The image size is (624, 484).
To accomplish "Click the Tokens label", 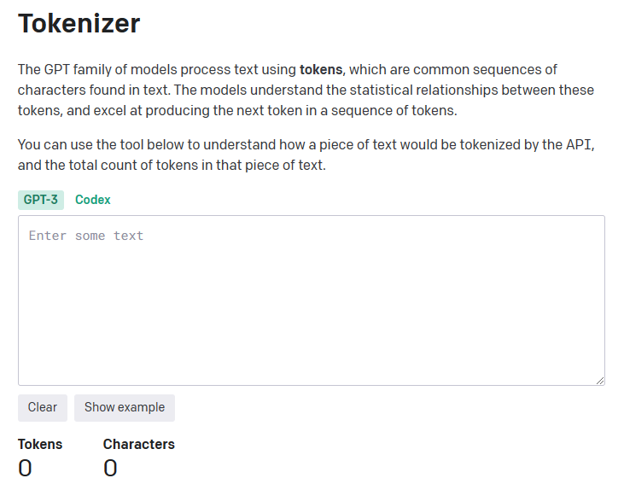I will pos(40,444).
